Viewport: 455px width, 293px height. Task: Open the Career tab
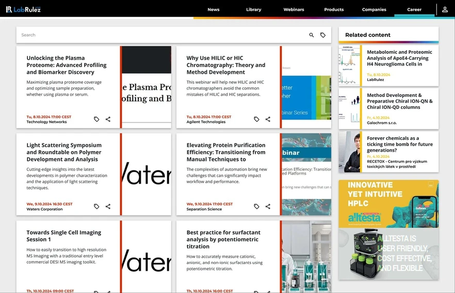point(414,9)
